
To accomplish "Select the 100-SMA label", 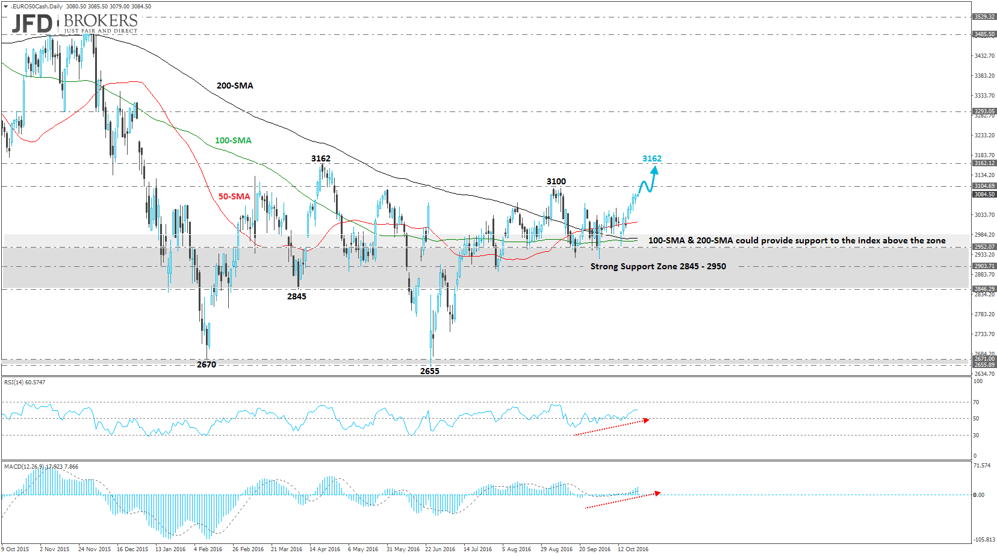I will click(x=233, y=140).
